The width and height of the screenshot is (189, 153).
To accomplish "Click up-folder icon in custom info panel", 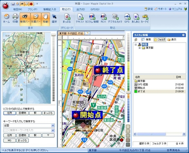I will pos(136,39).
